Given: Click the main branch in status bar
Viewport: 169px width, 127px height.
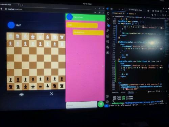Looking at the screenshot, I should click(x=112, y=106).
